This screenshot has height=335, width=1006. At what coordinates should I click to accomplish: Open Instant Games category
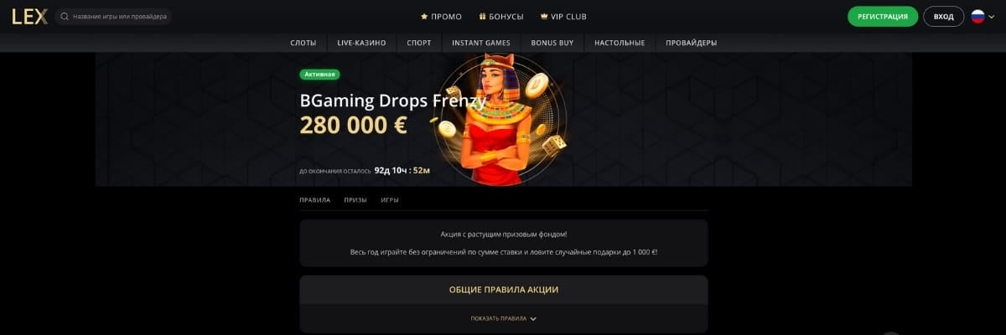[x=481, y=43]
